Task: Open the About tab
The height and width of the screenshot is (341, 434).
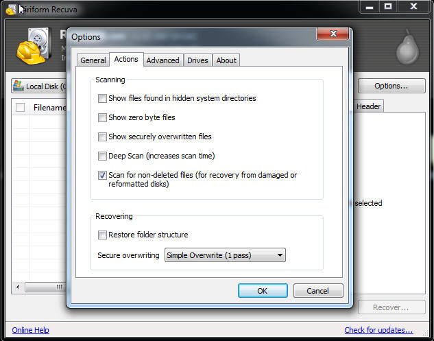Action: pos(226,60)
